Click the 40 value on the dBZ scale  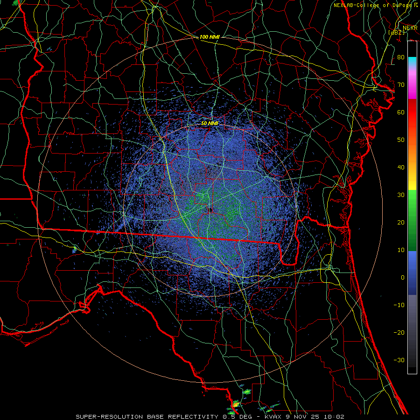401,168
